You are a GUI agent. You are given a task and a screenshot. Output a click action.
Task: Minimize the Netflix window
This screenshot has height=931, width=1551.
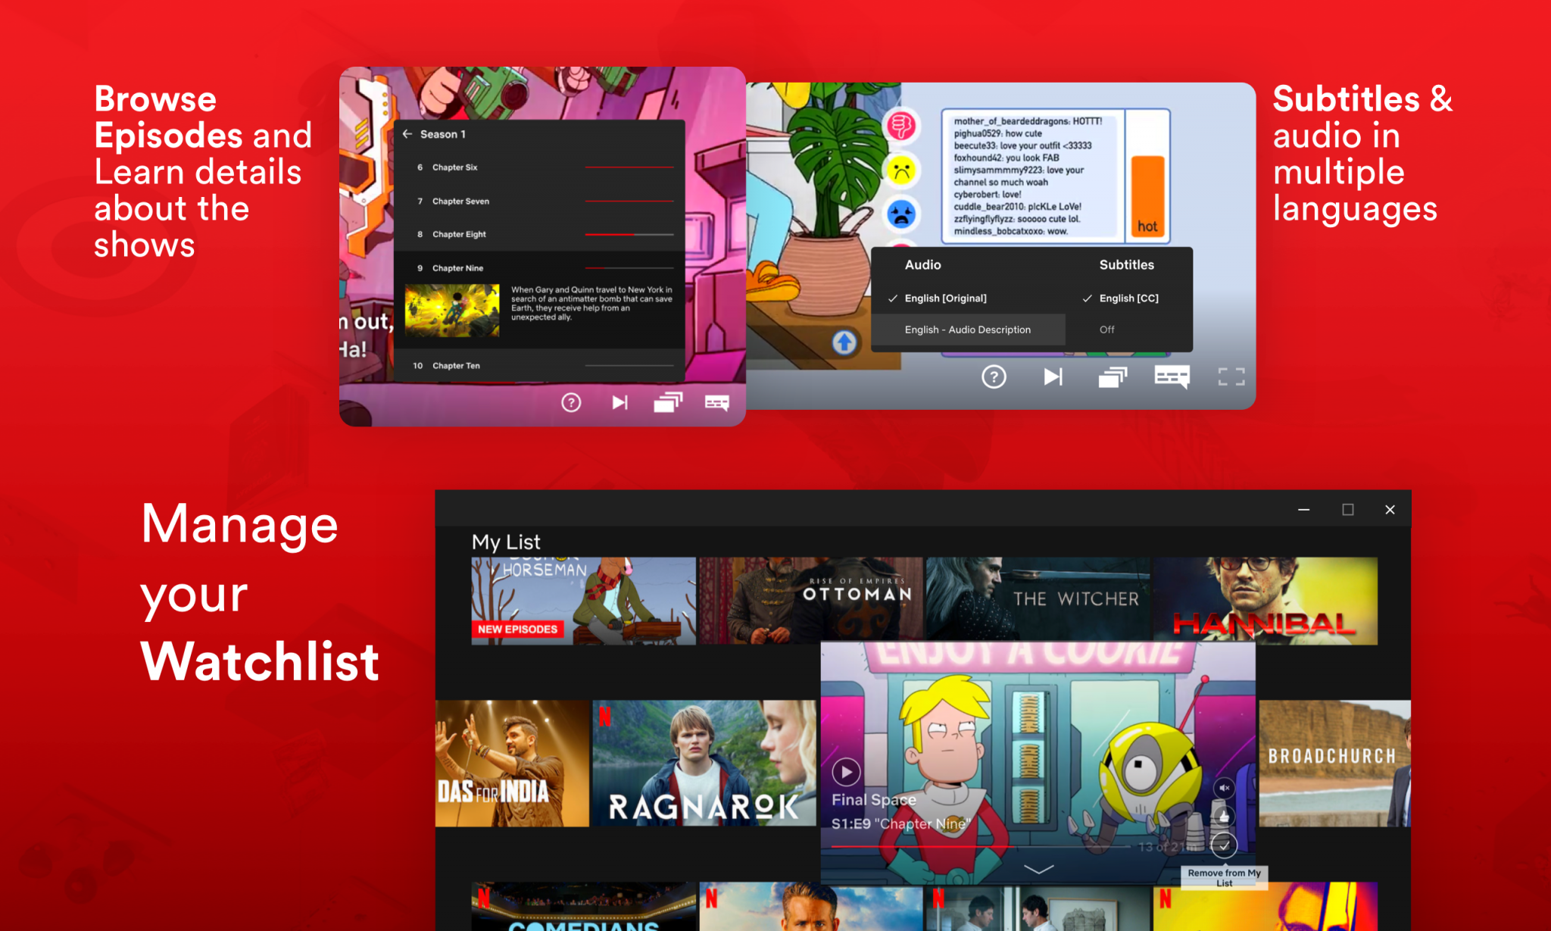pyautogui.click(x=1303, y=510)
